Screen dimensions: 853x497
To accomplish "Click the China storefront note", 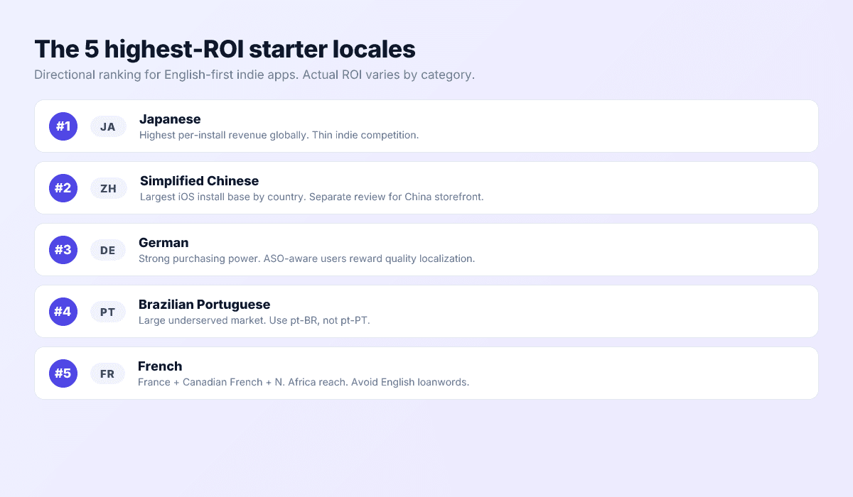I will (x=310, y=197).
